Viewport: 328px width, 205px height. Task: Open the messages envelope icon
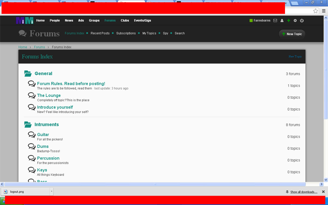click(x=275, y=20)
